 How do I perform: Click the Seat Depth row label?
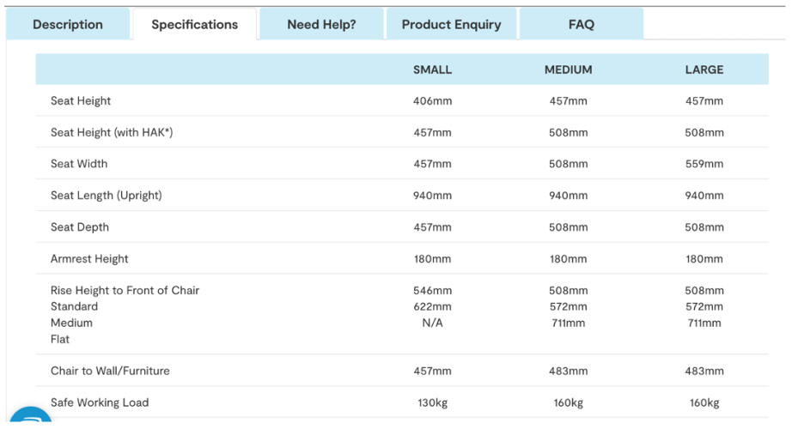coord(79,227)
